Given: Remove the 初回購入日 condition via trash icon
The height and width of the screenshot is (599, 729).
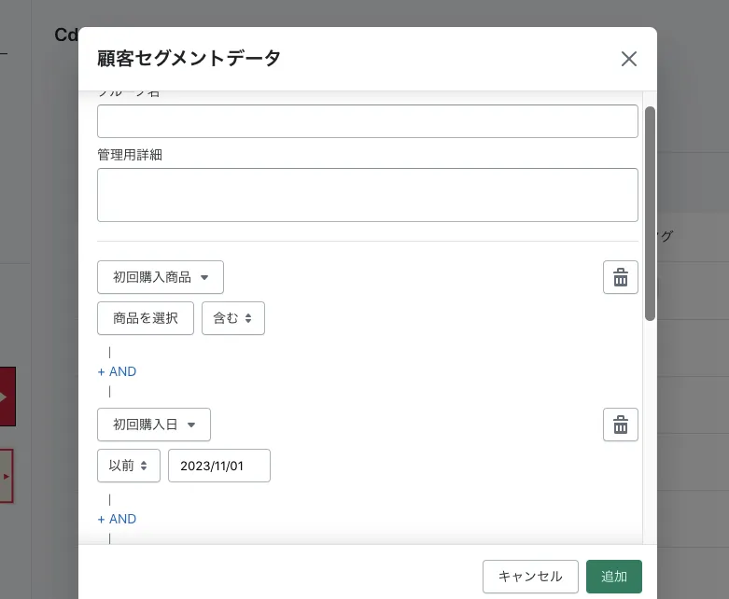Looking at the screenshot, I should coord(621,425).
